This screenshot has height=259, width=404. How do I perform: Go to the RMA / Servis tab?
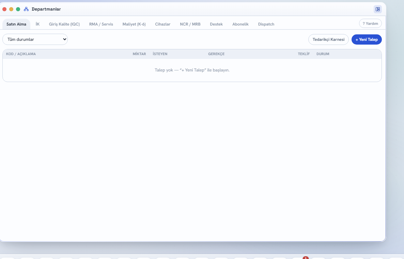point(101,24)
